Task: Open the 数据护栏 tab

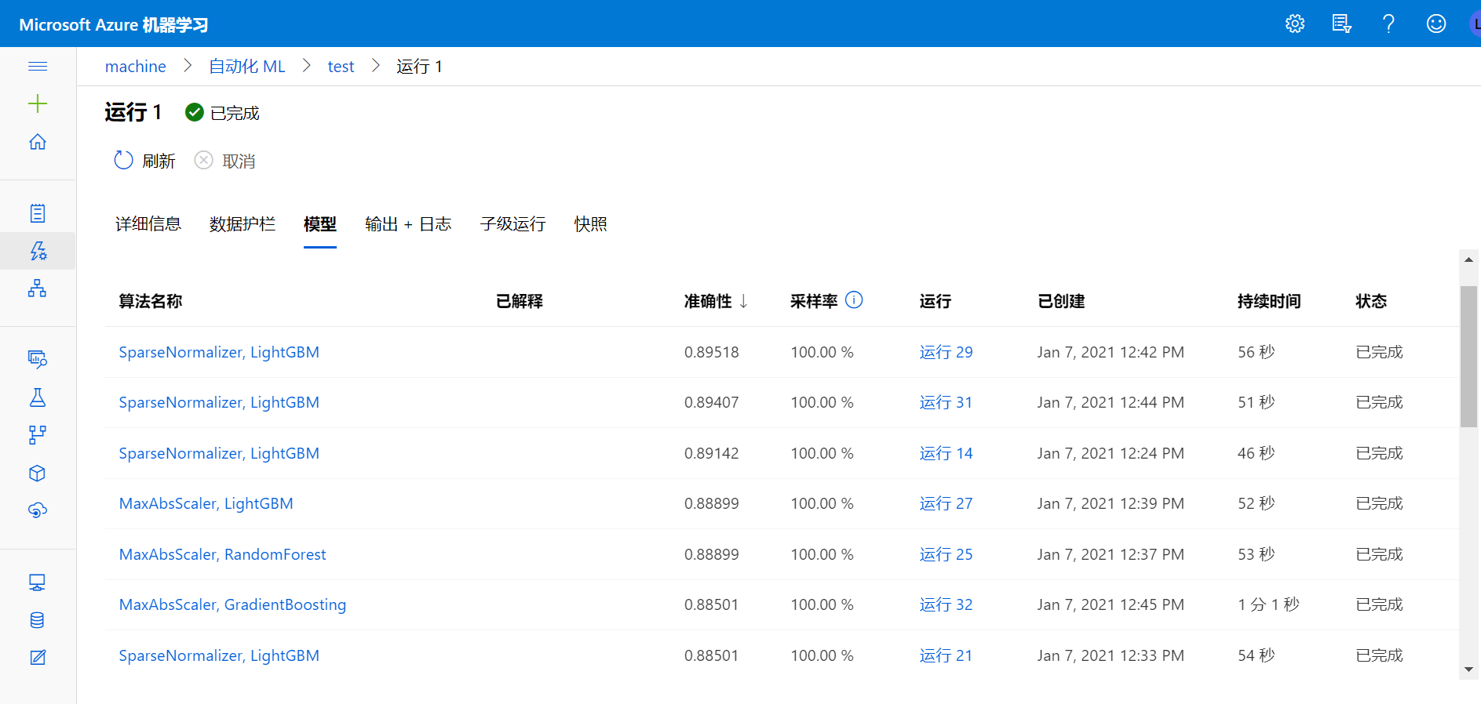Action: point(243,224)
